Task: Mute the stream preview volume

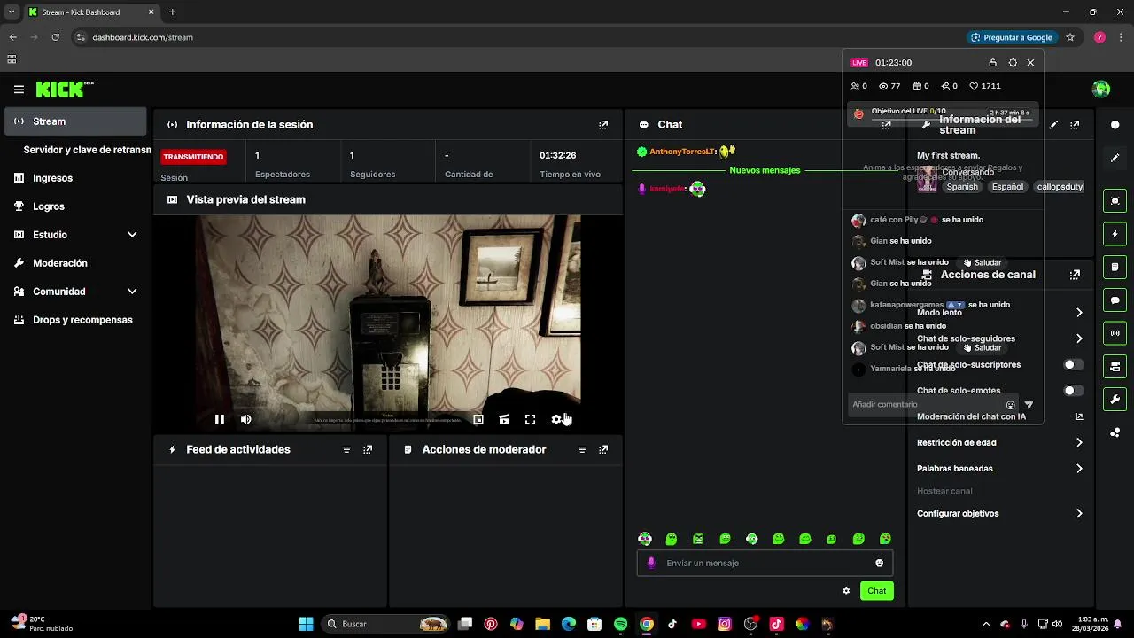Action: click(x=246, y=420)
